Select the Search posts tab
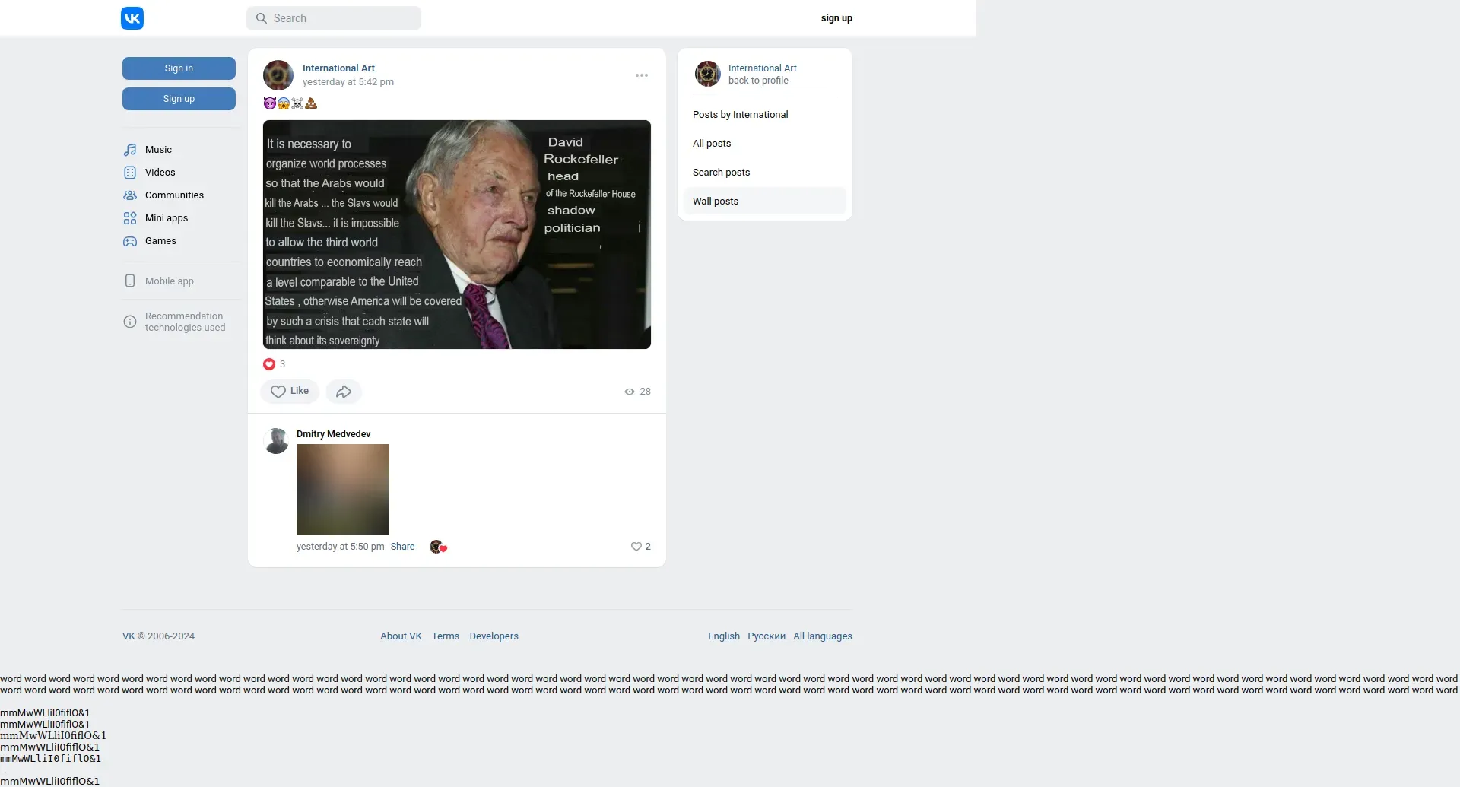Viewport: 1460px width, 787px height. (765, 173)
